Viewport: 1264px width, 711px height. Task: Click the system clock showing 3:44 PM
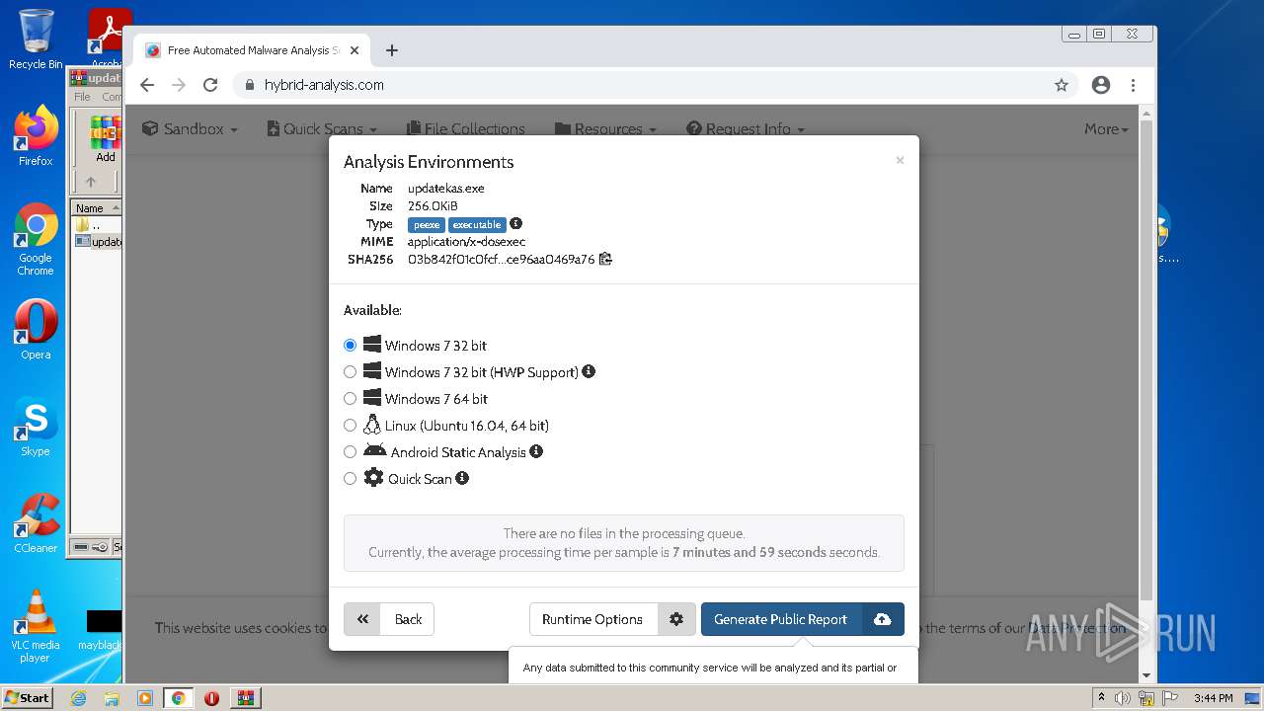(x=1213, y=698)
